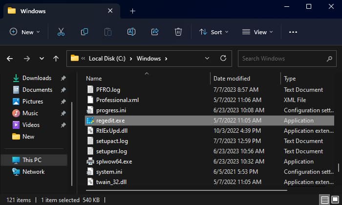Image resolution: width=342 pixels, height=205 pixels.
Task: Expand the chevron after Windows in path
Action: click(x=166, y=59)
